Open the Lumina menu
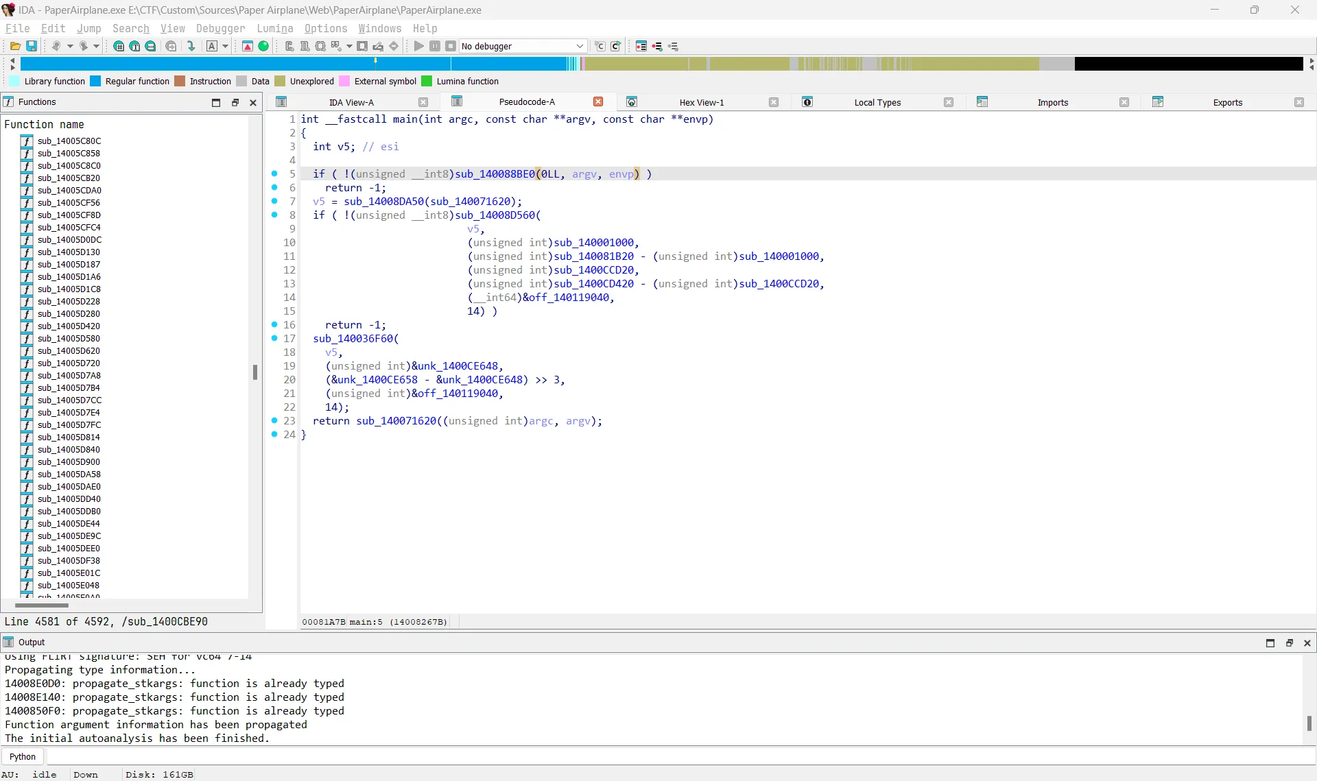Screen dimensions: 1317x781 point(274,28)
